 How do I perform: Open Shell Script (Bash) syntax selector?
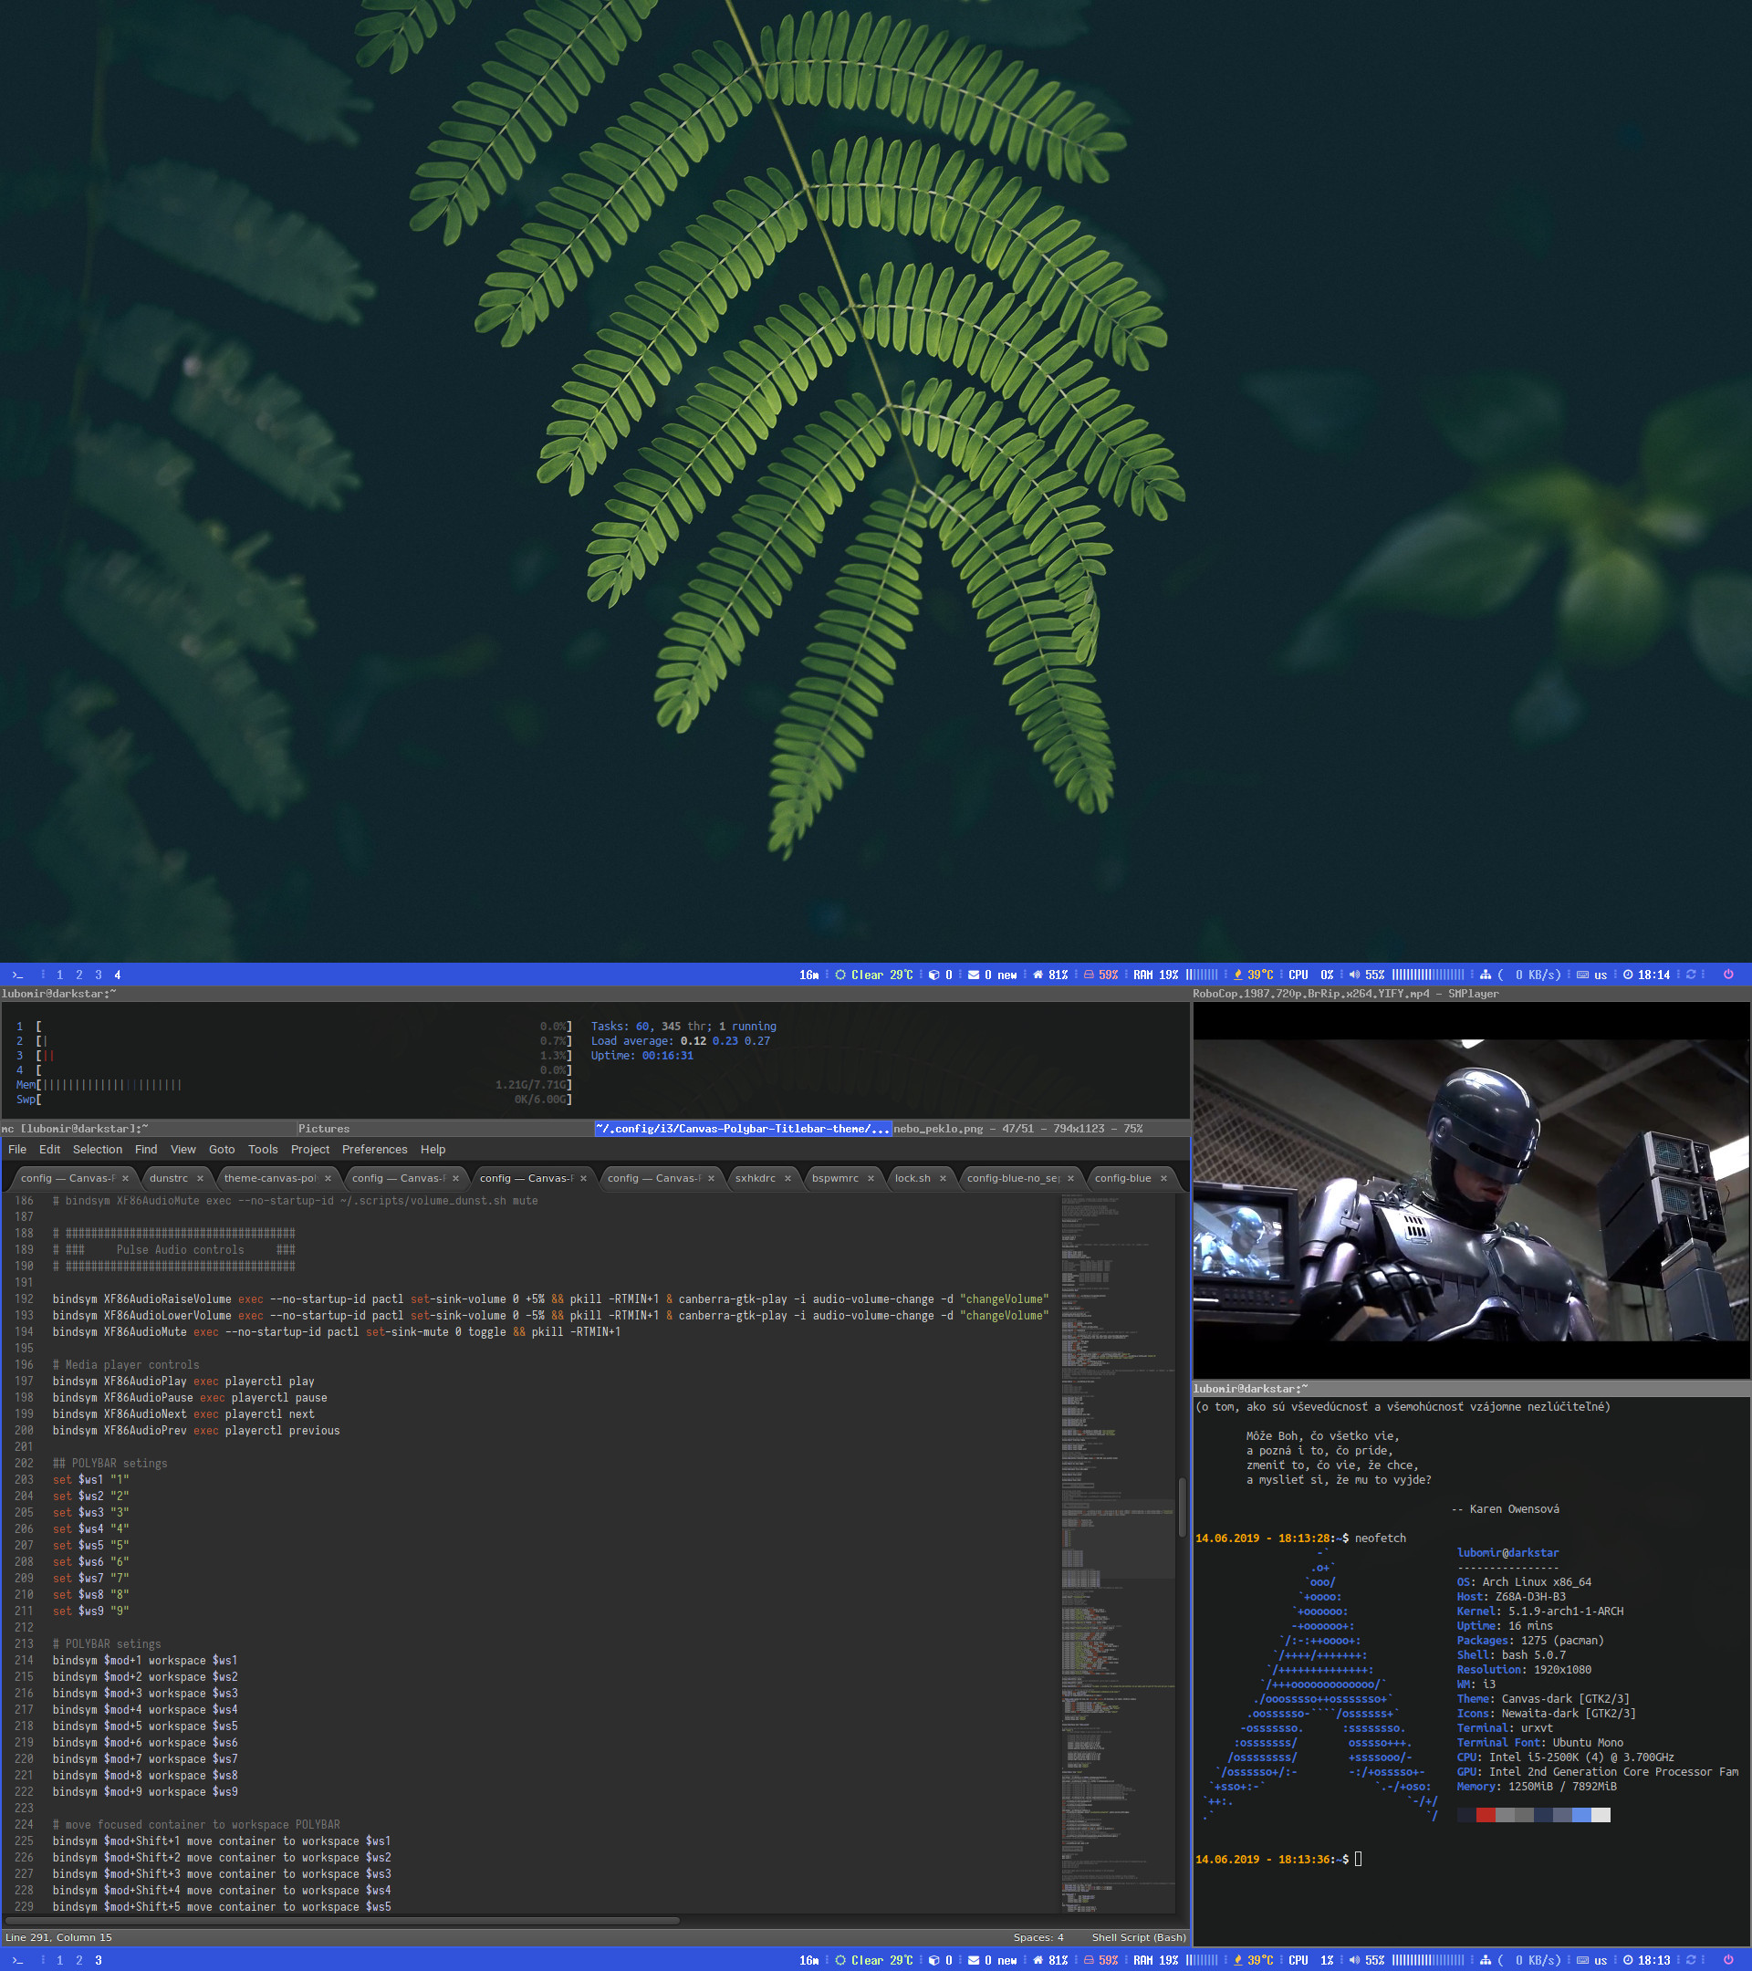[x=1139, y=1937]
